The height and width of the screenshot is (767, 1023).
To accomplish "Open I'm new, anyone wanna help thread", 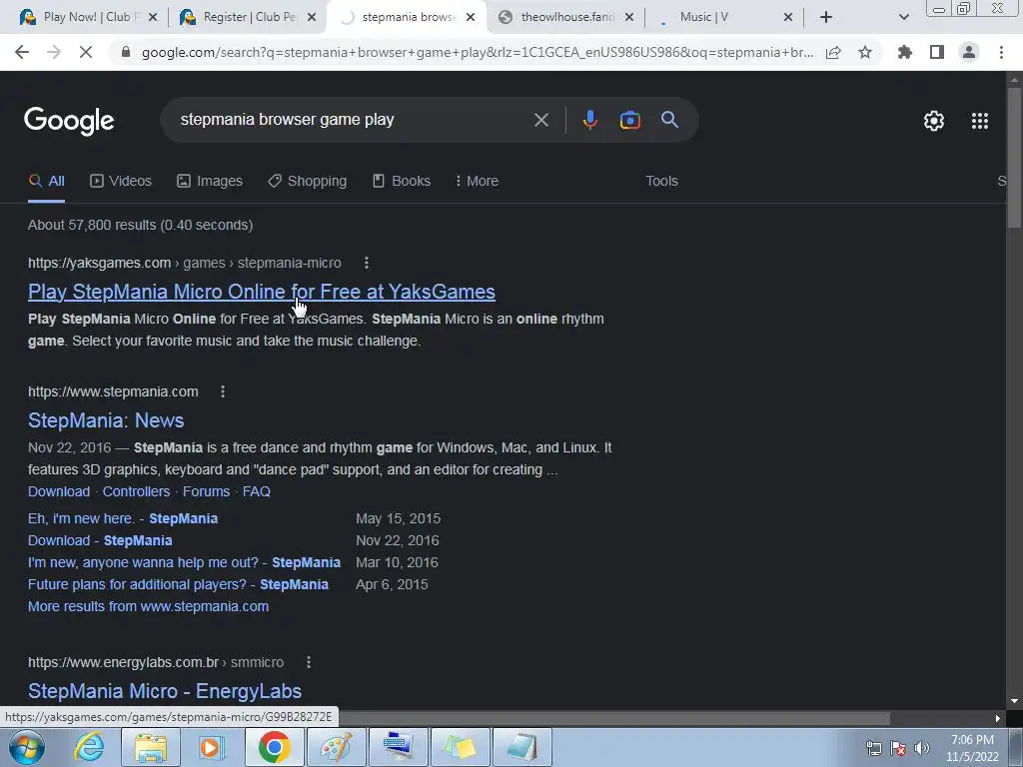I will click(184, 562).
